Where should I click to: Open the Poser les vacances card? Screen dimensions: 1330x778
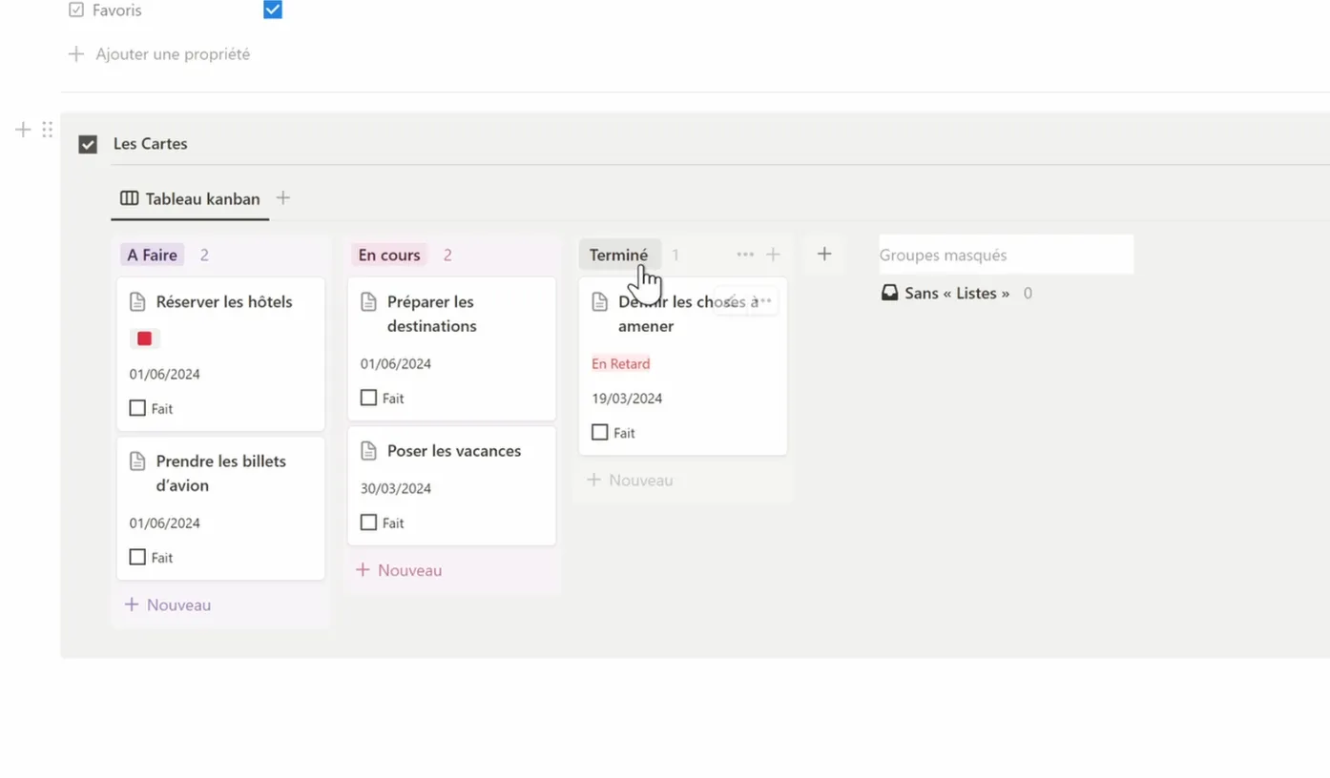click(x=451, y=486)
